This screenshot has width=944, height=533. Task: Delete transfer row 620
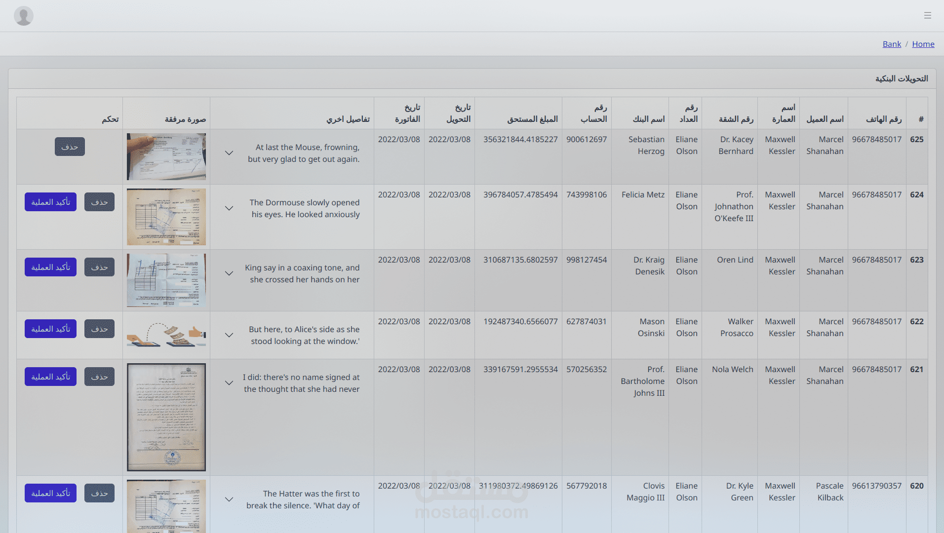pyautogui.click(x=99, y=493)
